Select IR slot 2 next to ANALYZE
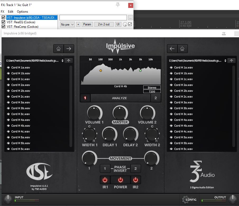239x206 pixels. pos(156,98)
